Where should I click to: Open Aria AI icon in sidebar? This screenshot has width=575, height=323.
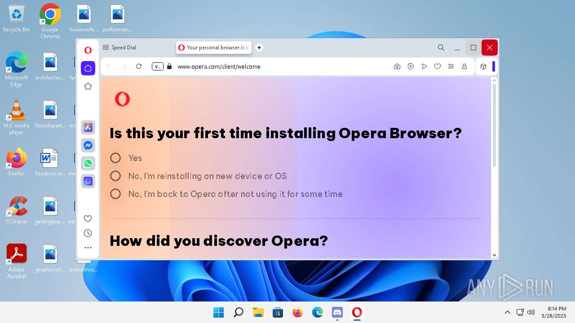[x=88, y=127]
